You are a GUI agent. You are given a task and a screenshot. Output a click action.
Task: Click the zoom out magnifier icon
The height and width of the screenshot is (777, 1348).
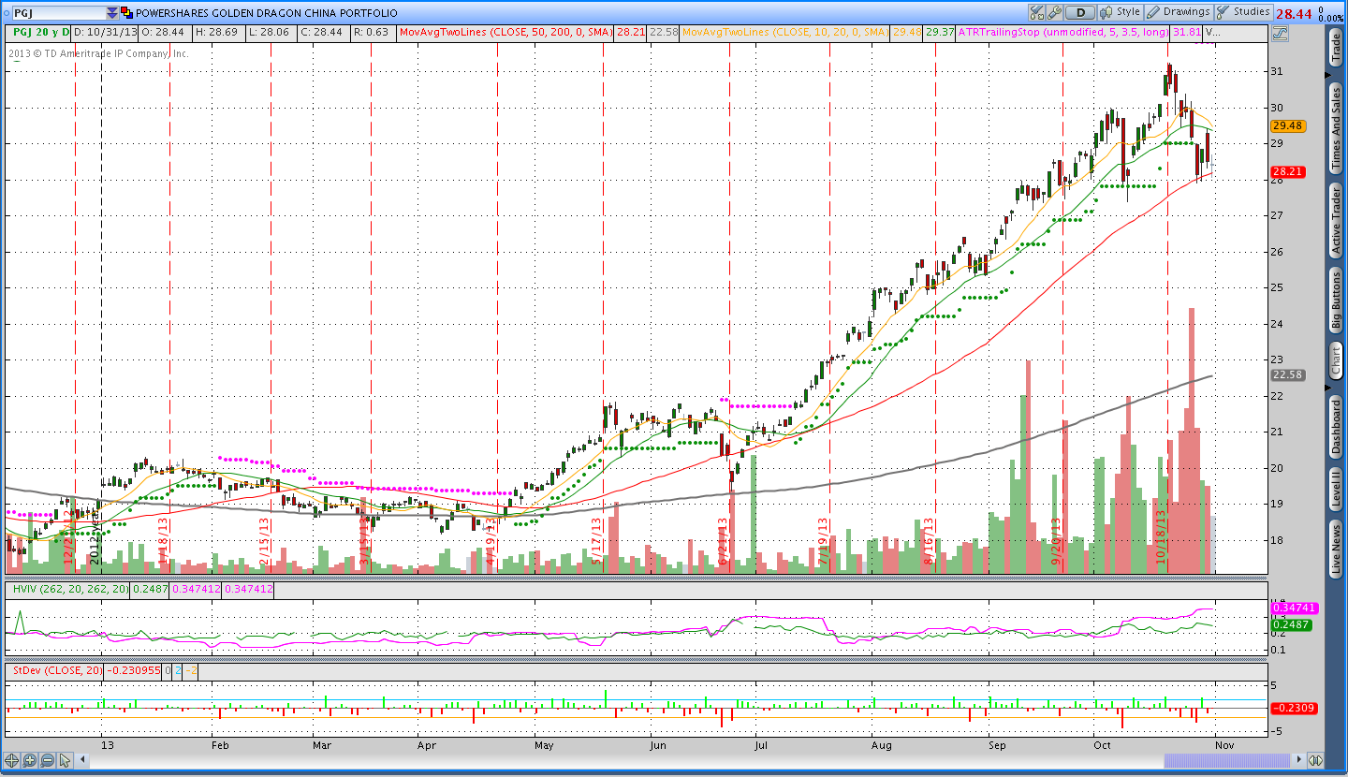point(47,760)
